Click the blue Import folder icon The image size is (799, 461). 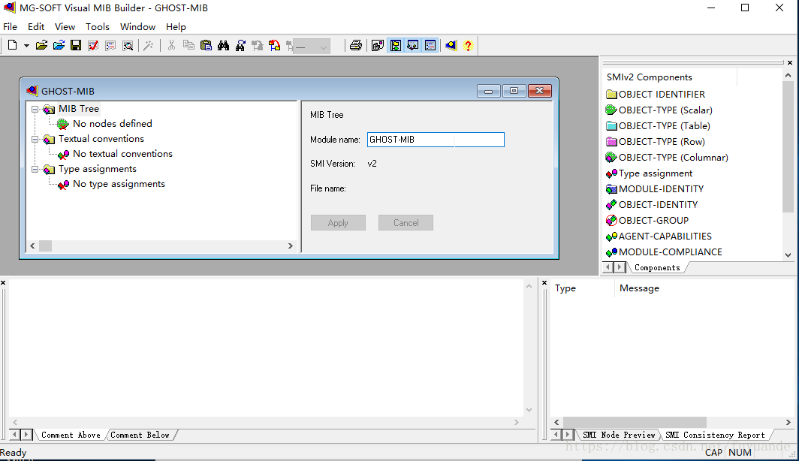tap(59, 45)
